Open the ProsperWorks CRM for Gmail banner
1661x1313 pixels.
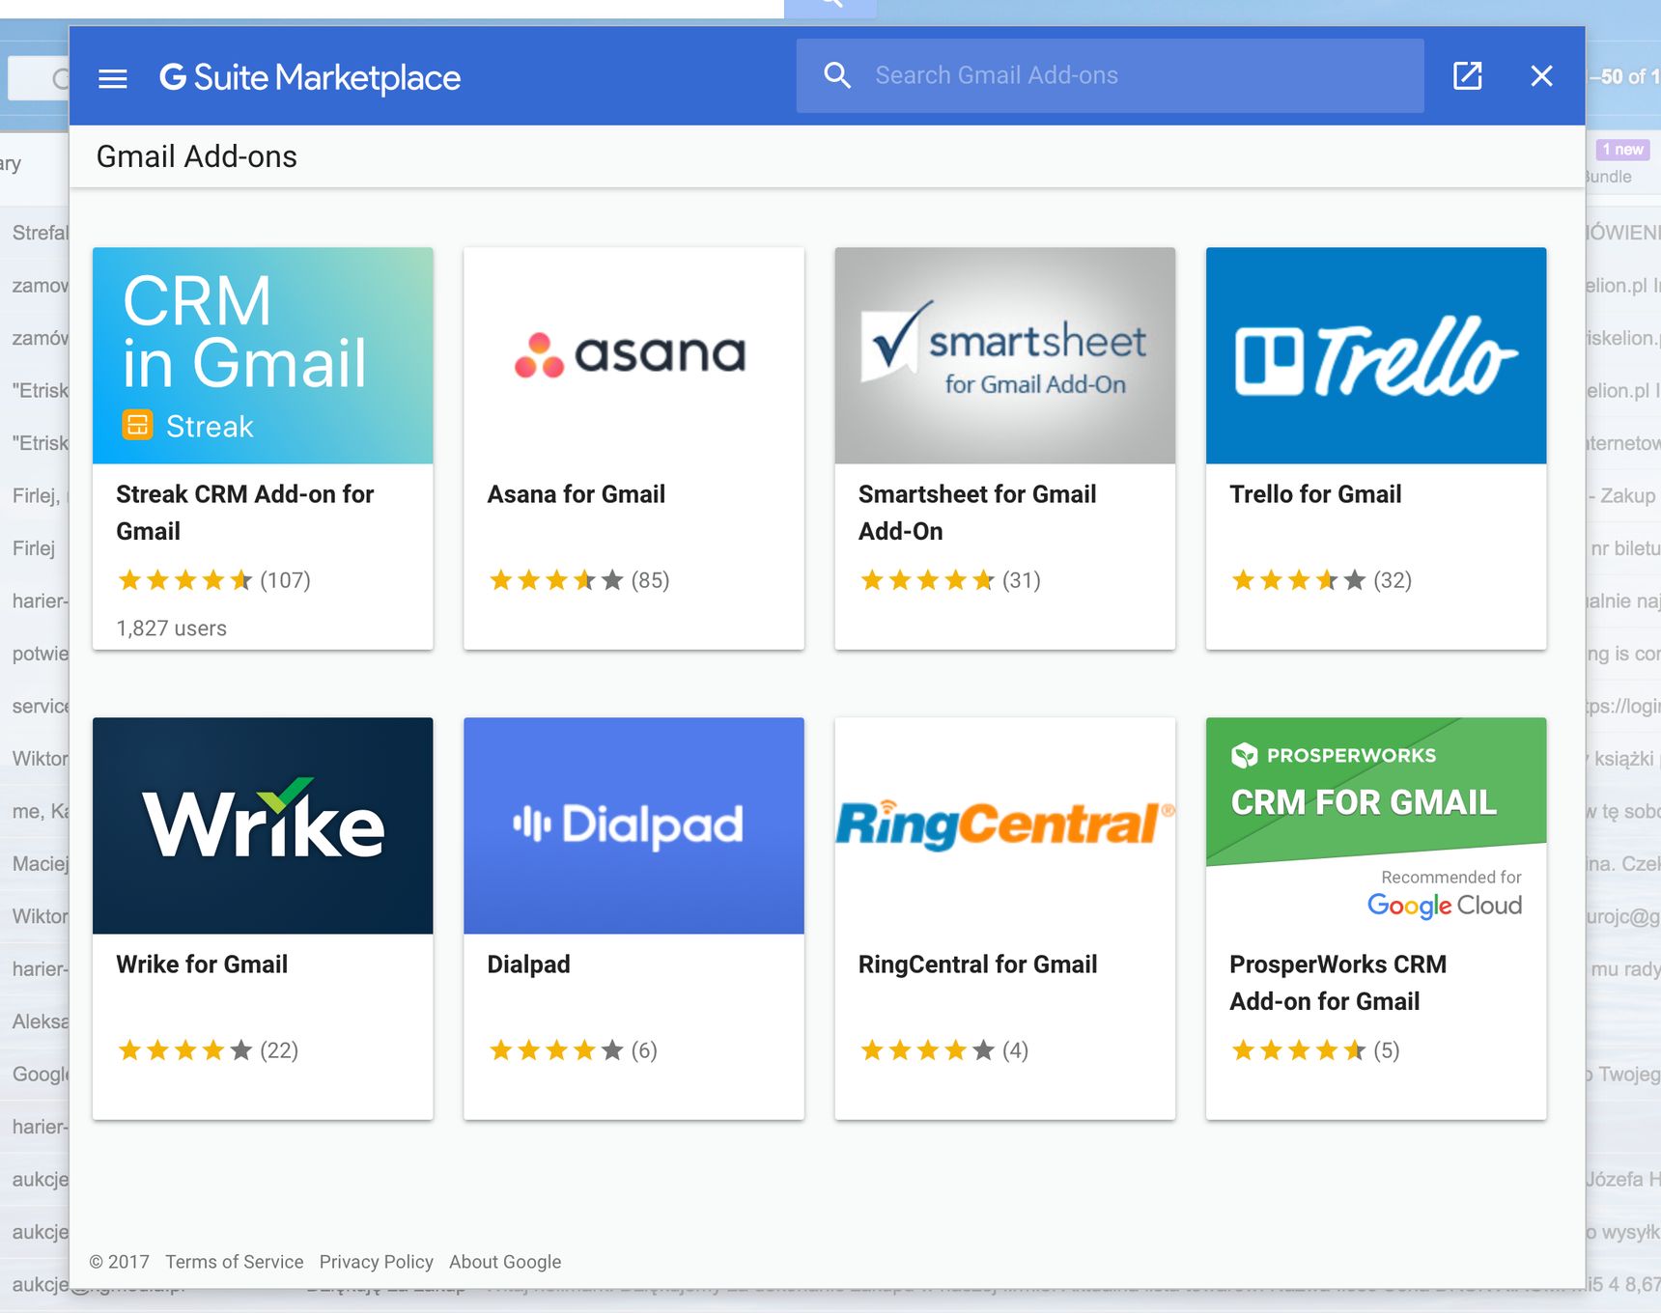click(x=1376, y=825)
